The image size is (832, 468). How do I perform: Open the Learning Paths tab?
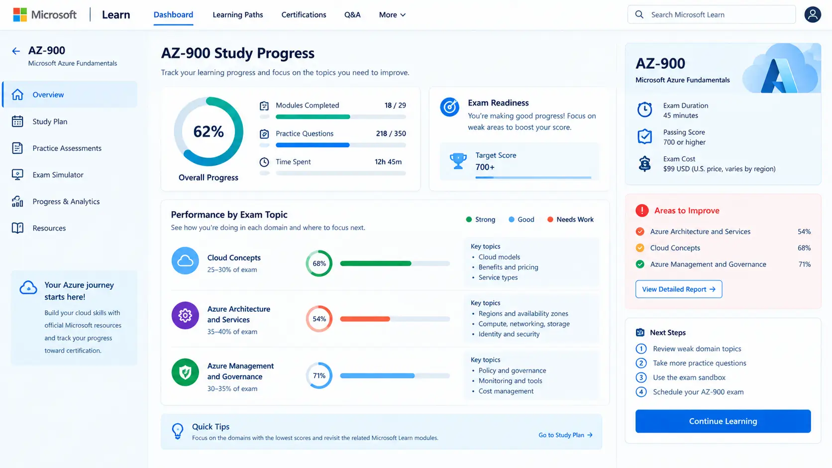point(238,15)
